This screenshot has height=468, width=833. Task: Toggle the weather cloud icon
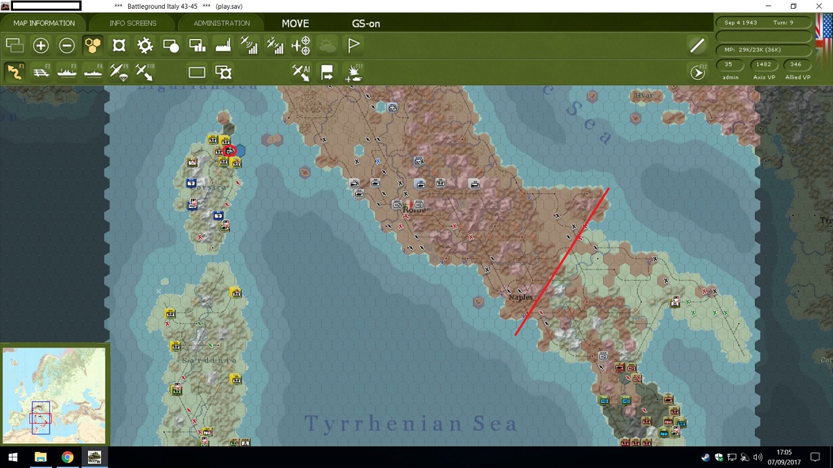click(x=327, y=45)
